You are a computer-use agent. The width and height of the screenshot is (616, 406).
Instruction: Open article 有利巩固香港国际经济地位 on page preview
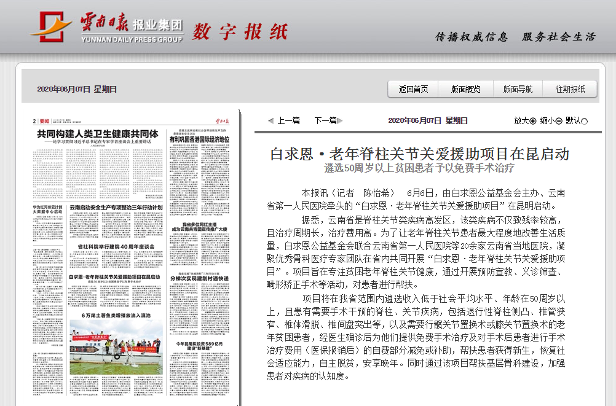199,139
